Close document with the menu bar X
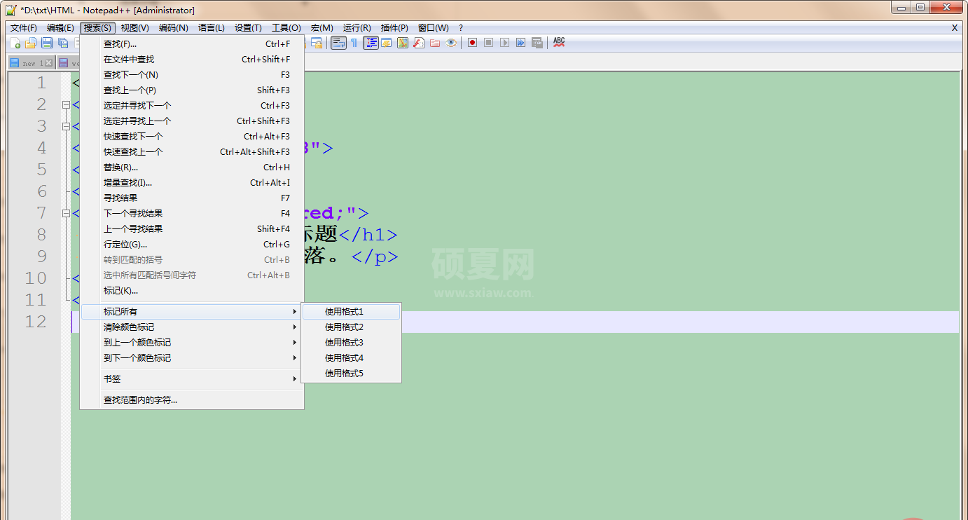Screen dimensions: 968x520 (954, 28)
